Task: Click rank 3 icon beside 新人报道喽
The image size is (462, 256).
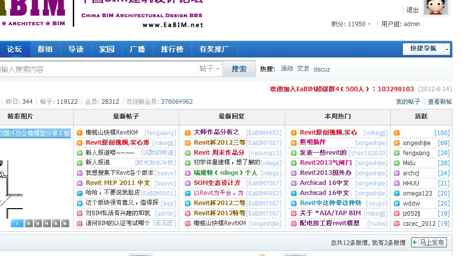Action: (x=80, y=153)
